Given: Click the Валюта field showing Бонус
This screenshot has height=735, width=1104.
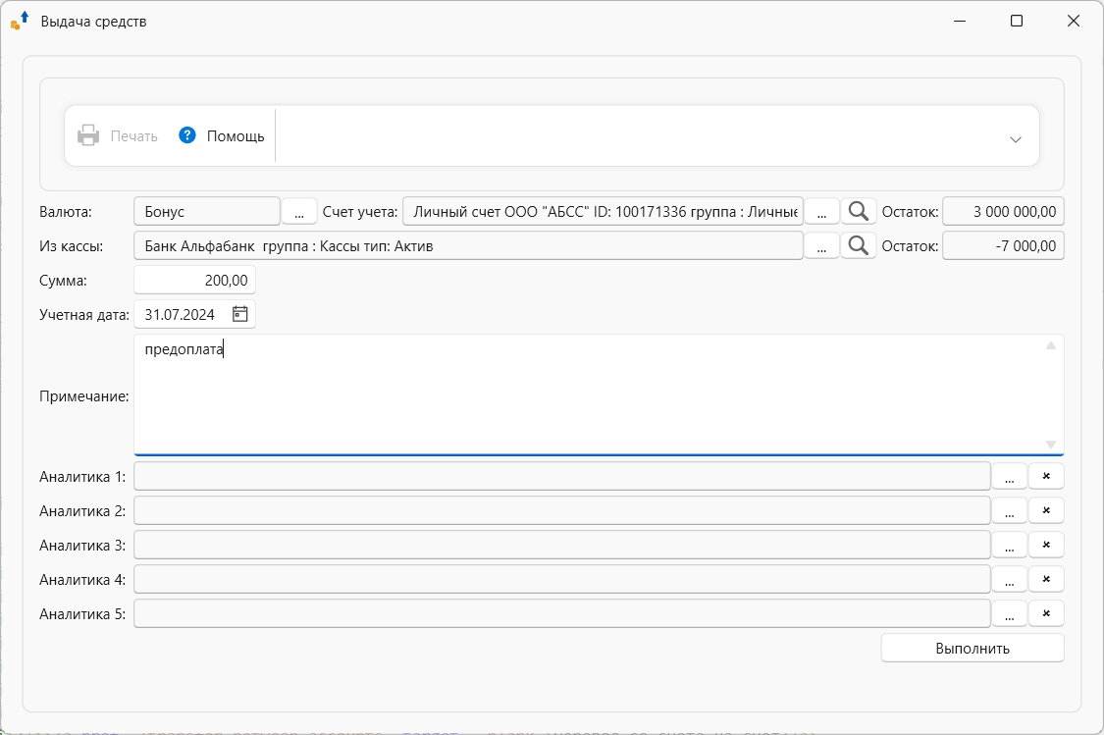Looking at the screenshot, I should point(207,211).
